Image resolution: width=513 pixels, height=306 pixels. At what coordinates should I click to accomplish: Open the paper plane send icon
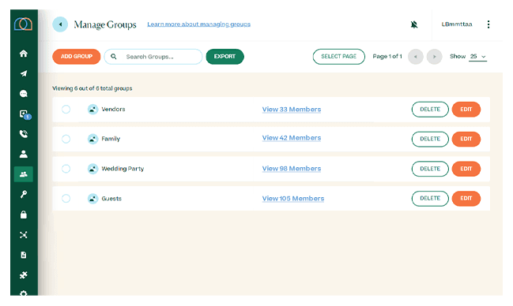coord(24,73)
